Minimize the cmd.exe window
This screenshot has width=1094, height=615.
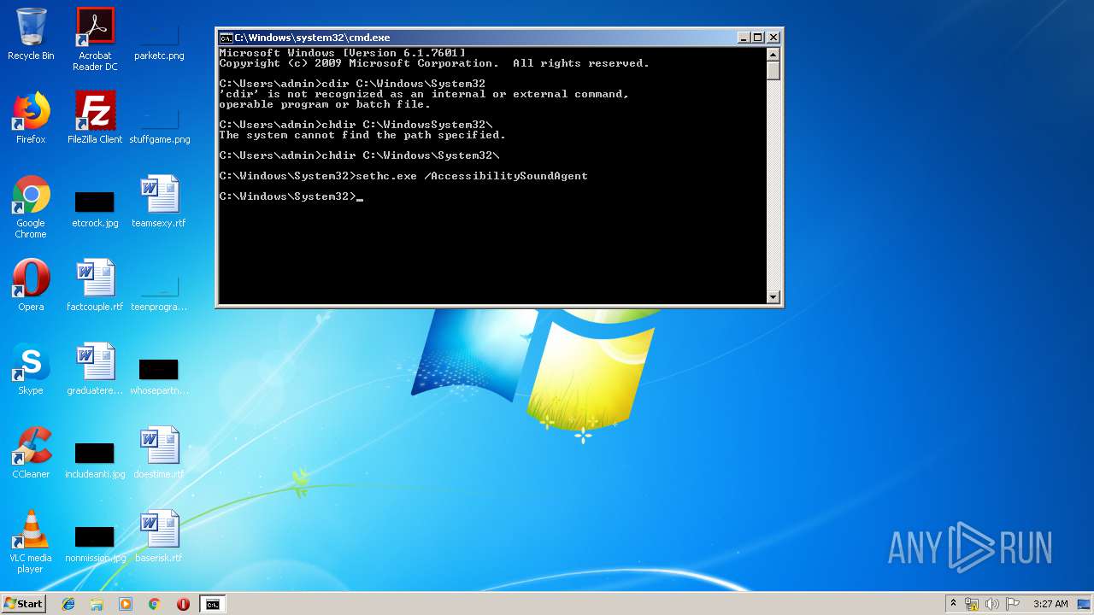(x=744, y=38)
